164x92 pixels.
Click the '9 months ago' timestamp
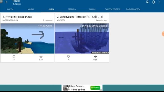tap(101, 20)
